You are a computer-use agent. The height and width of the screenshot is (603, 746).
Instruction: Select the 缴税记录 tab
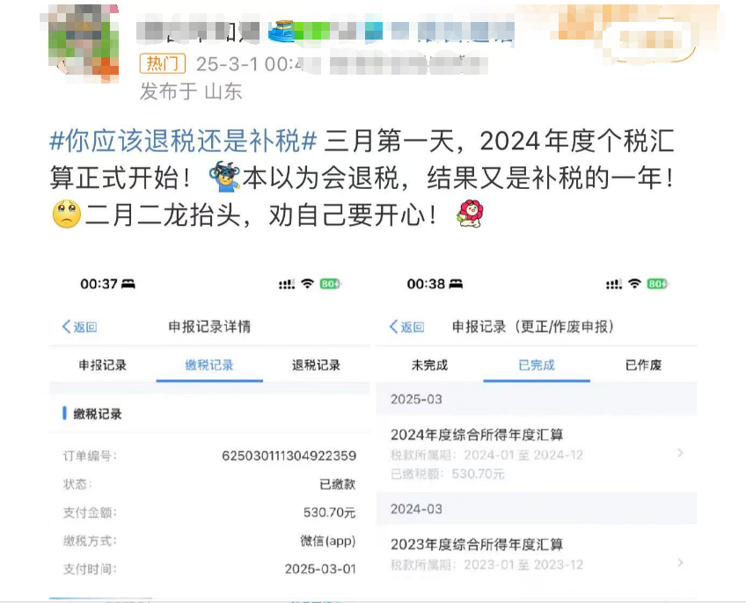point(209,365)
